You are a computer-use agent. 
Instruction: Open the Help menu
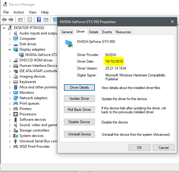pyautogui.click(x=45, y=12)
